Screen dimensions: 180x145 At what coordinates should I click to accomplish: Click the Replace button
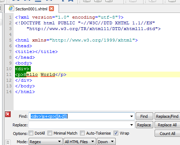(144, 125)
